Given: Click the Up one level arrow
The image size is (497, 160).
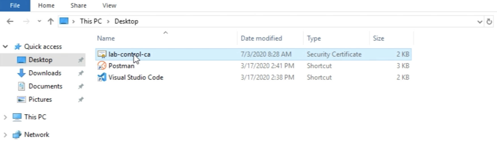Looking at the screenshot, I should [51, 21].
